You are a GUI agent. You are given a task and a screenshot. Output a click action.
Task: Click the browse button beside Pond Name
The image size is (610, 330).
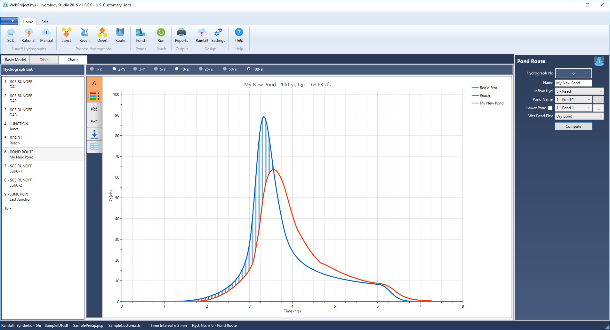tap(599, 99)
